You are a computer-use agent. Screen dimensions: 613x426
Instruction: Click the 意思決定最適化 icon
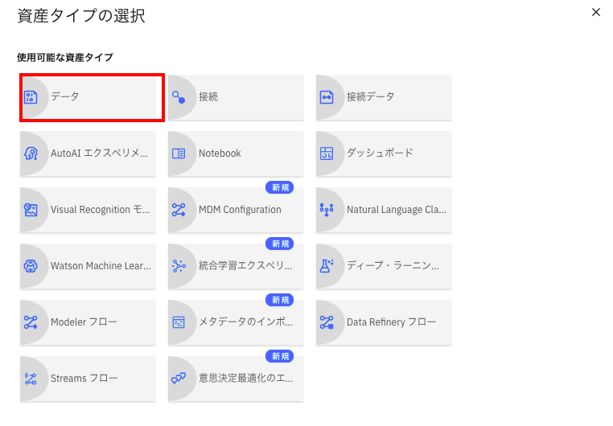point(179,379)
